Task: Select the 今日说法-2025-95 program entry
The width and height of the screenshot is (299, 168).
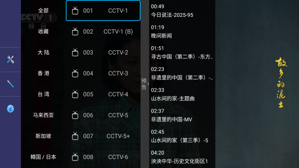Action: 182,11
